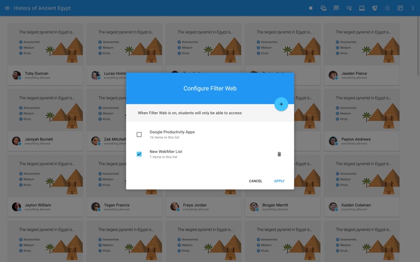Click the stop class square icon

coord(311,8)
